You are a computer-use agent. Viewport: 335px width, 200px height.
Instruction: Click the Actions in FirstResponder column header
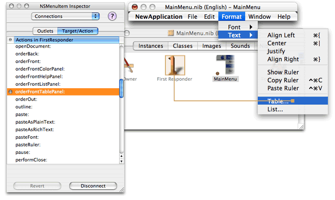(x=63, y=39)
